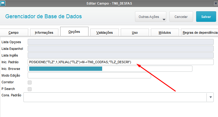Open the Uso tab
The width and height of the screenshot is (218, 117).
click(x=135, y=33)
